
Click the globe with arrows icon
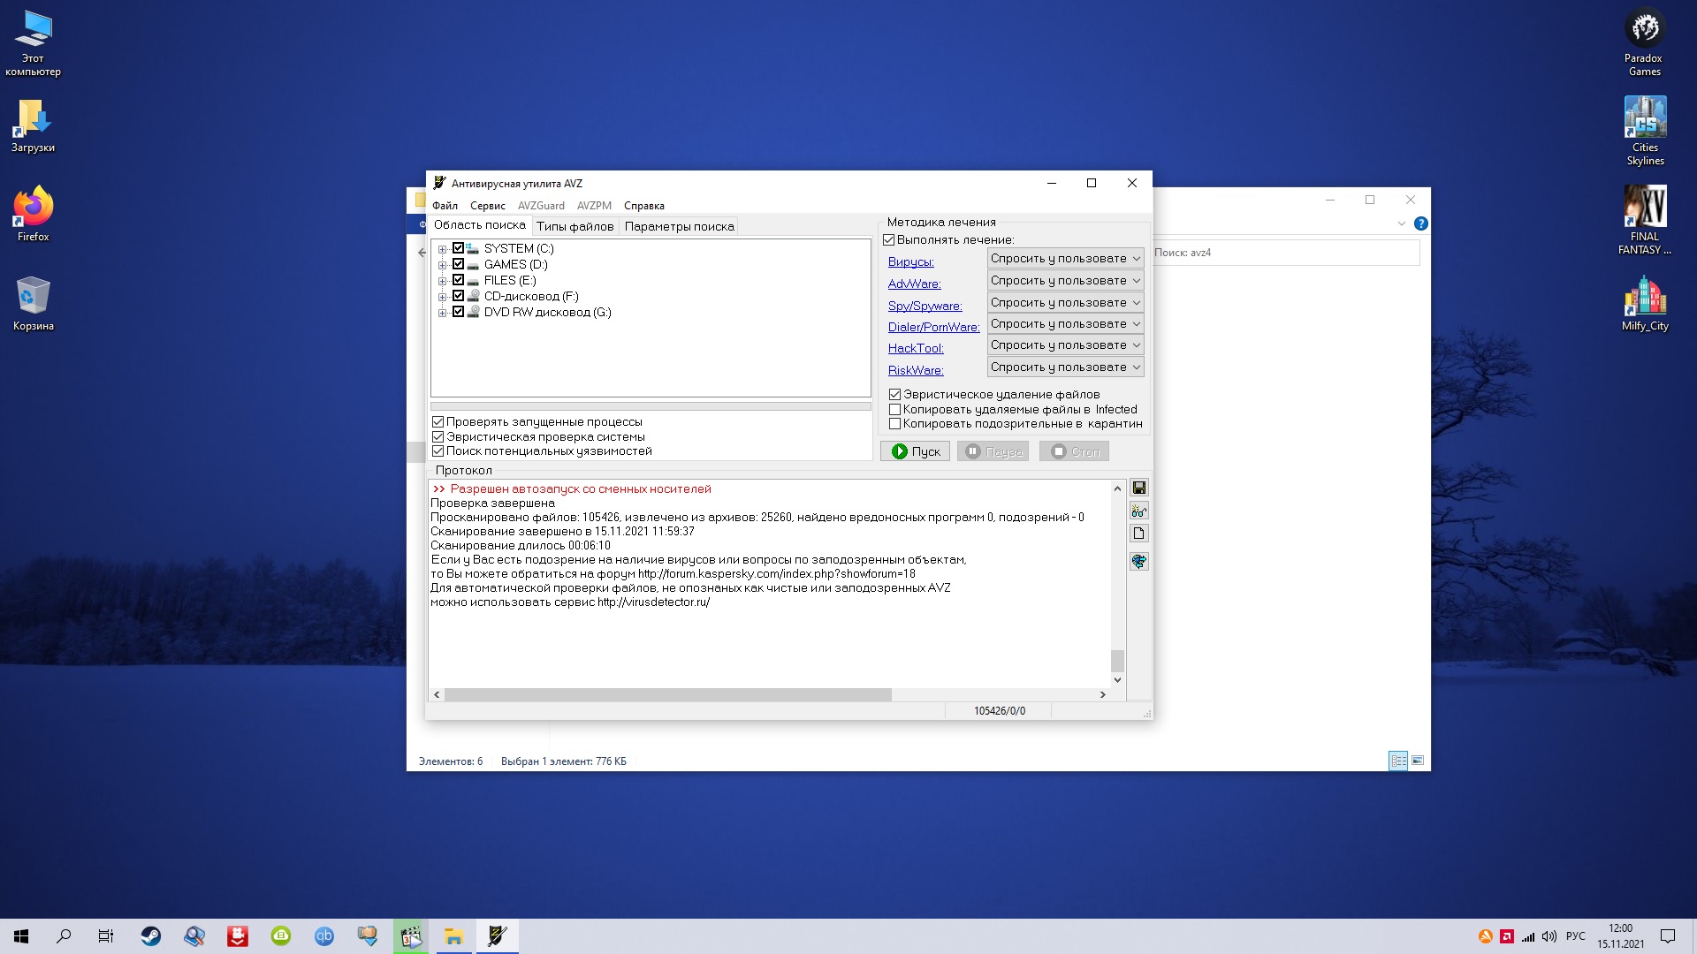pos(1138,562)
